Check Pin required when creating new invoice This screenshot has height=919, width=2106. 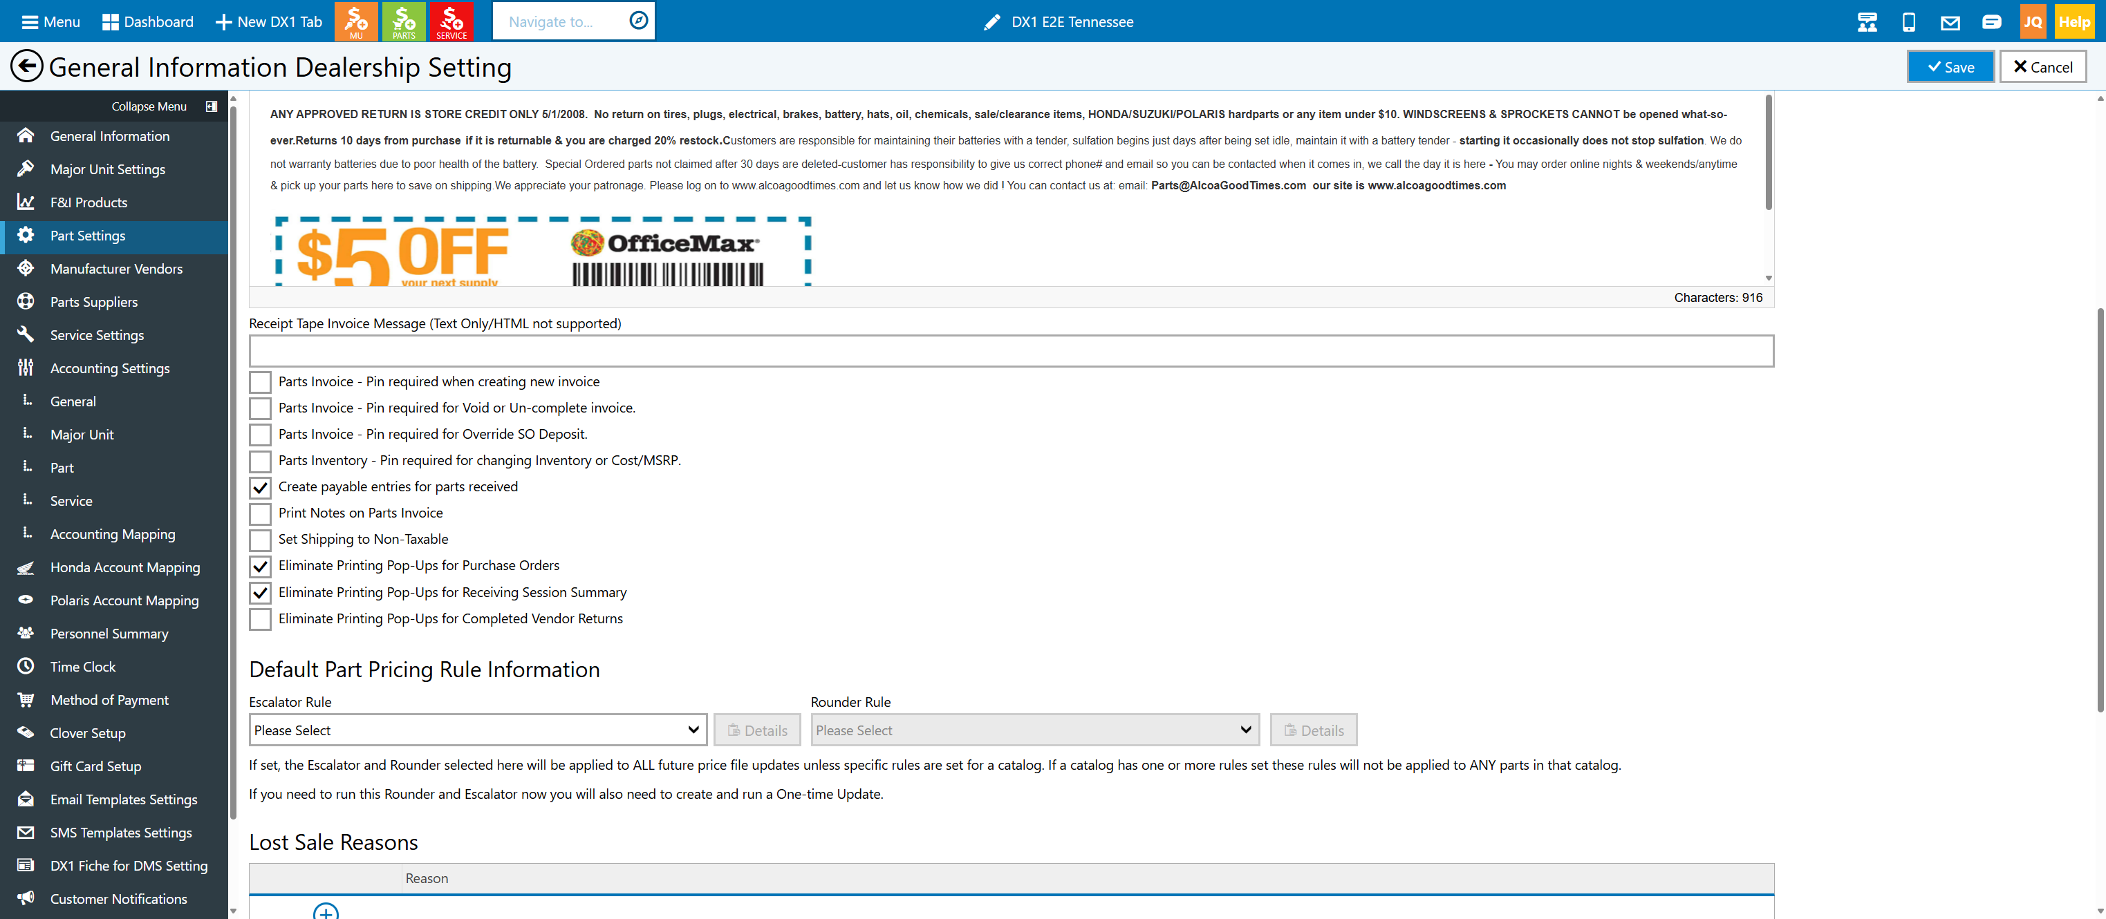260,381
